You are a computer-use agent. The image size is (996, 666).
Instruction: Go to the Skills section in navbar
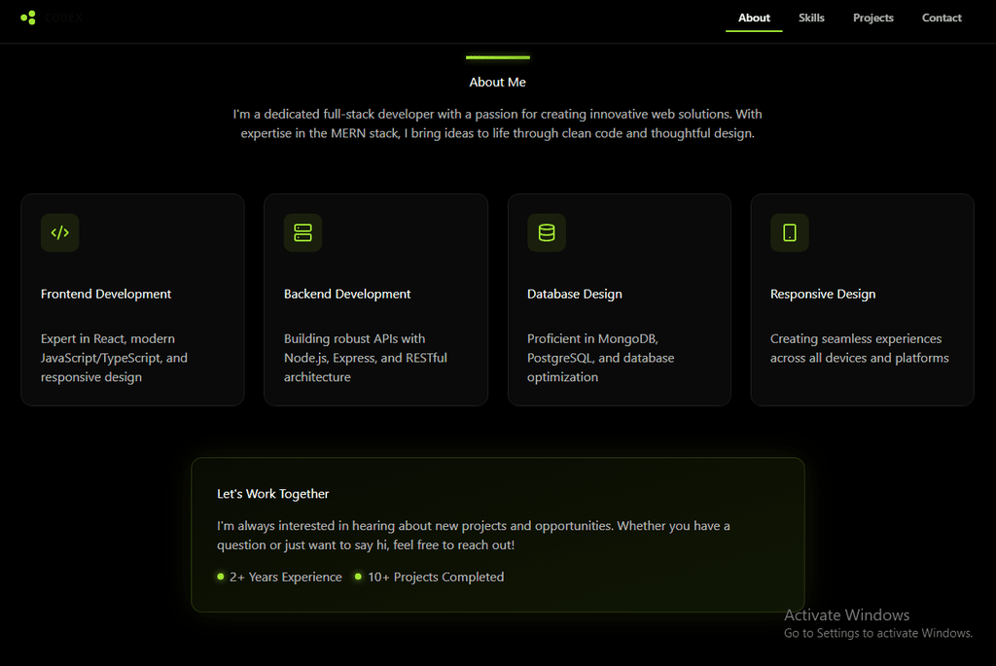point(811,18)
